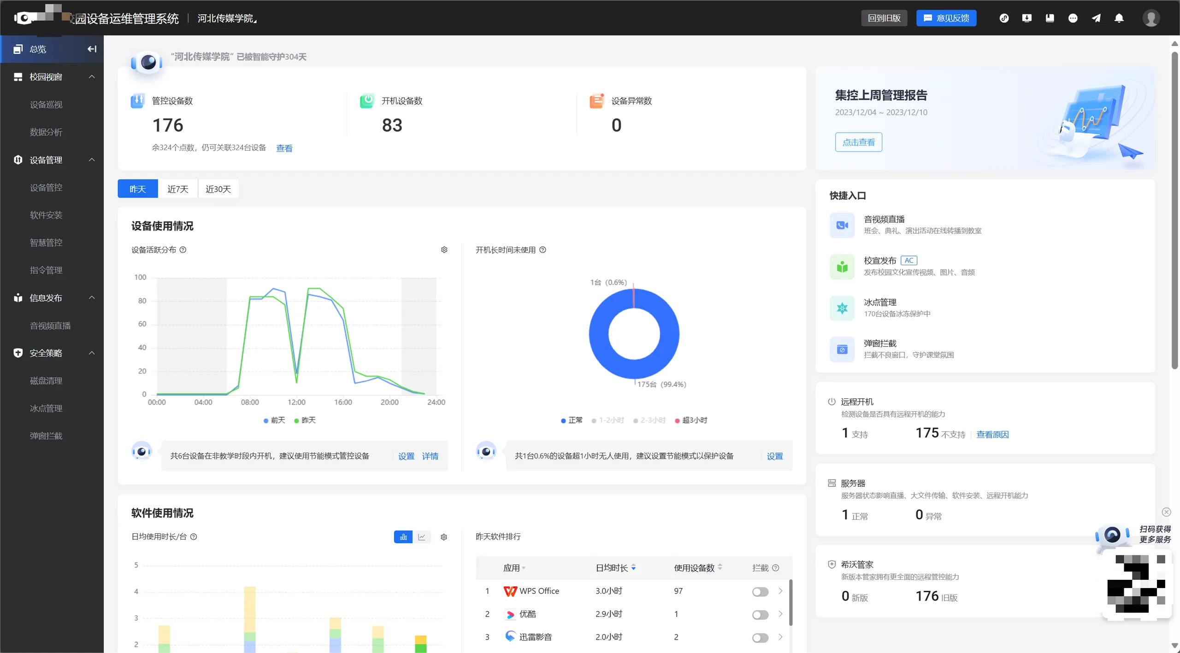1180x653 pixels.
Task: Click the download client icon in header
Action: pos(1027,18)
